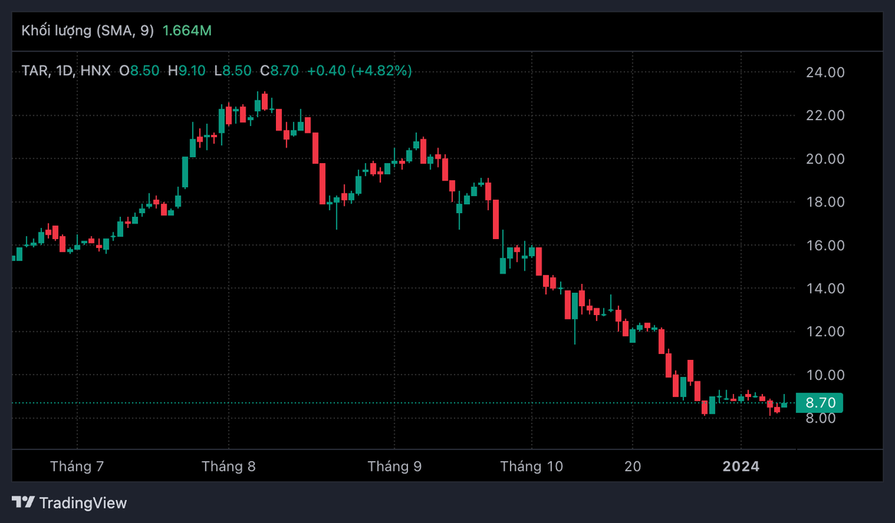Image resolution: width=895 pixels, height=523 pixels.
Task: Click the 24.00 price axis label
Action: click(824, 72)
